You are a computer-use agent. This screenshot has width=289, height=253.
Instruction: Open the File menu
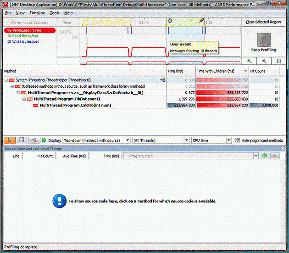click(8, 13)
